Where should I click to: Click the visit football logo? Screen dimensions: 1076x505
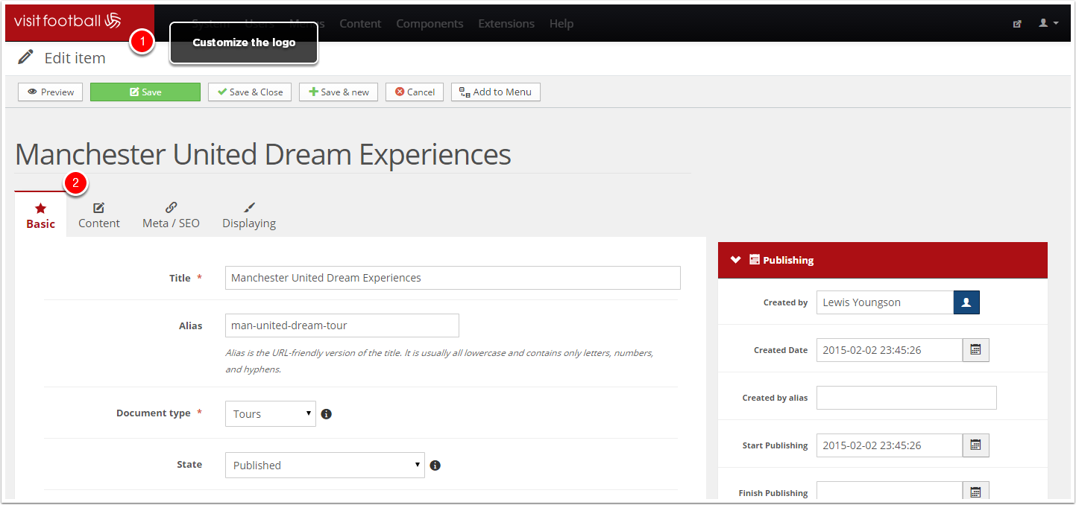tap(67, 21)
